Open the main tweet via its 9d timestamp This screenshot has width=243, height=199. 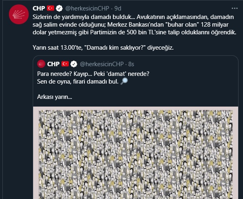[x=118, y=8]
